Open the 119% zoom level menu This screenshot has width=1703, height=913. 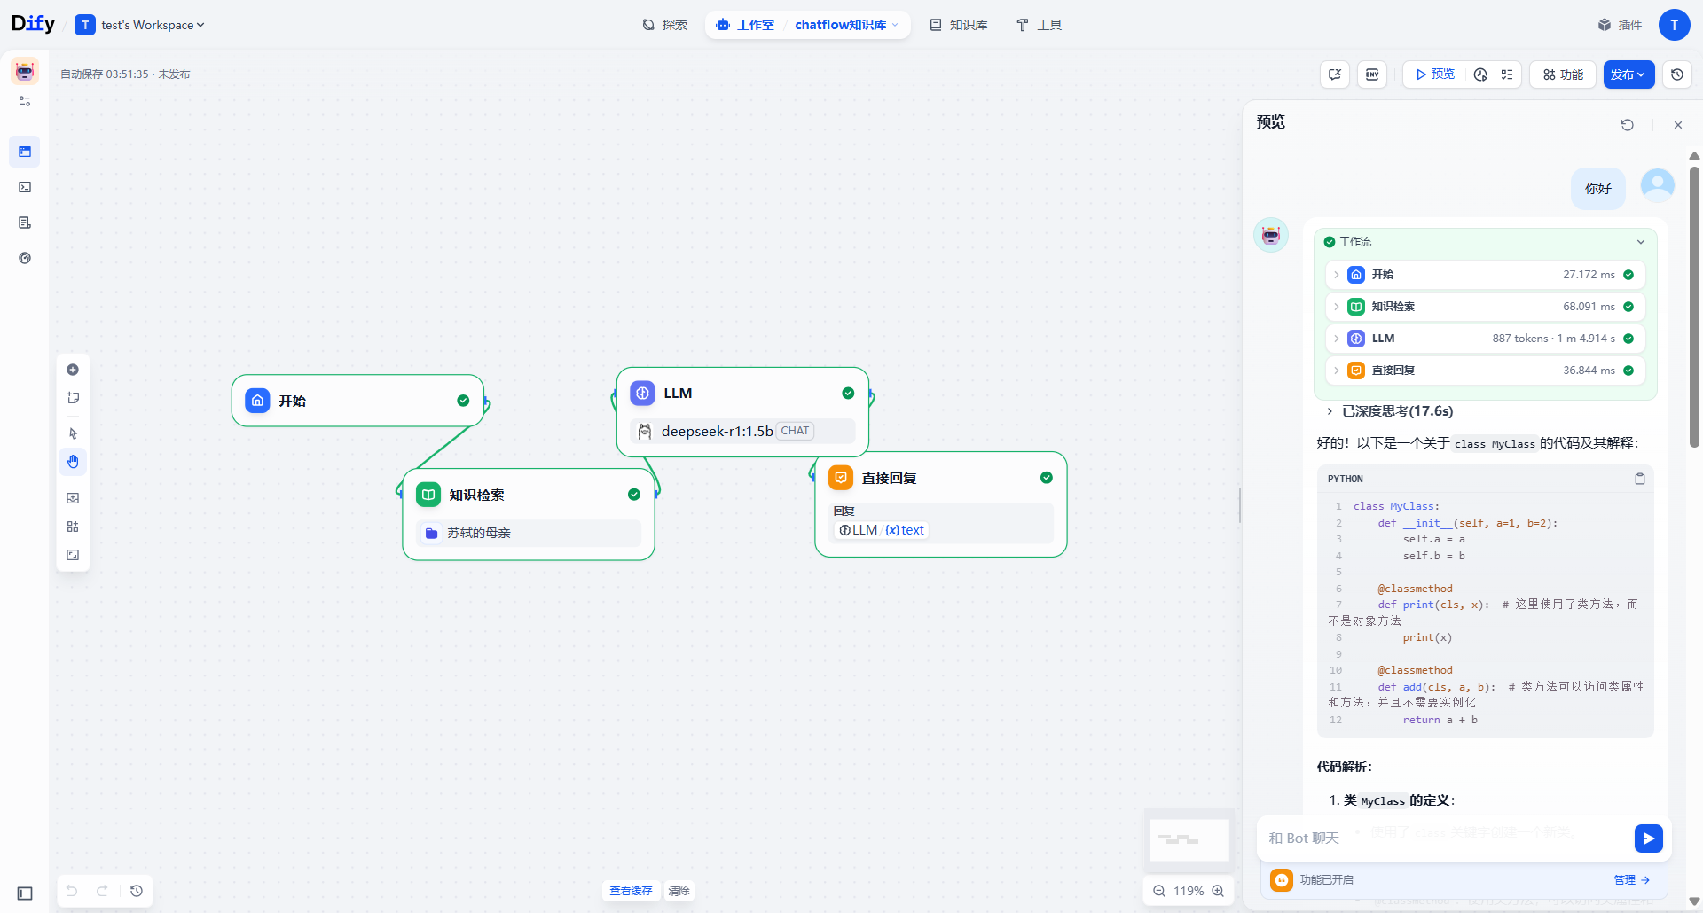1189,891
